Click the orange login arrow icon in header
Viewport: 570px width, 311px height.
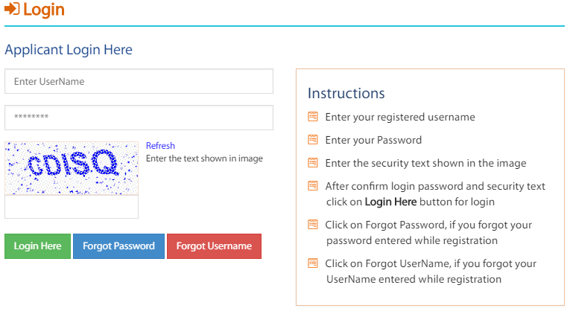click(12, 9)
